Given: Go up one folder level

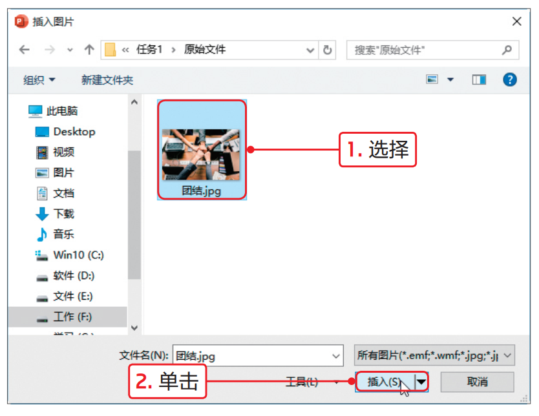Looking at the screenshot, I should click(x=89, y=50).
